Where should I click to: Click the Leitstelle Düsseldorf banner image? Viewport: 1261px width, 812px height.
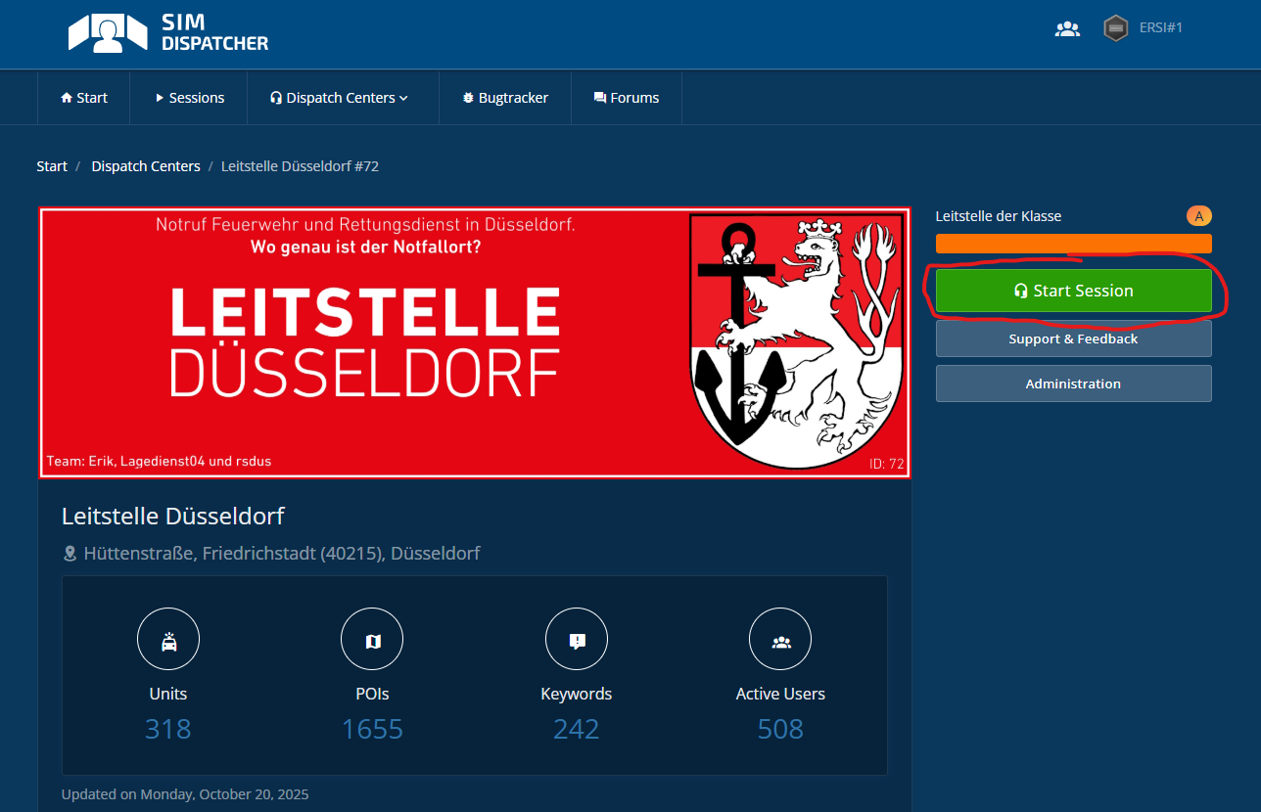[x=475, y=342]
